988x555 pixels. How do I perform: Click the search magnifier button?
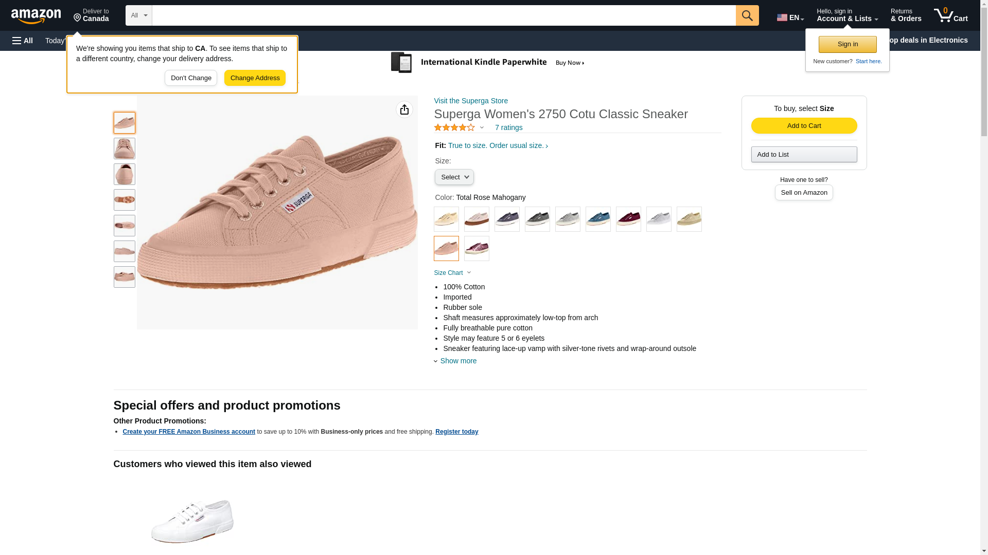747,15
